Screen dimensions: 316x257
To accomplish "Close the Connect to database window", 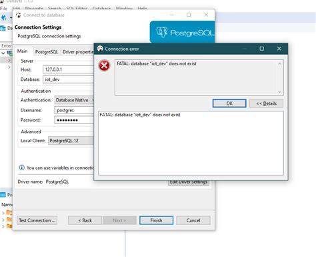I will click(x=206, y=15).
